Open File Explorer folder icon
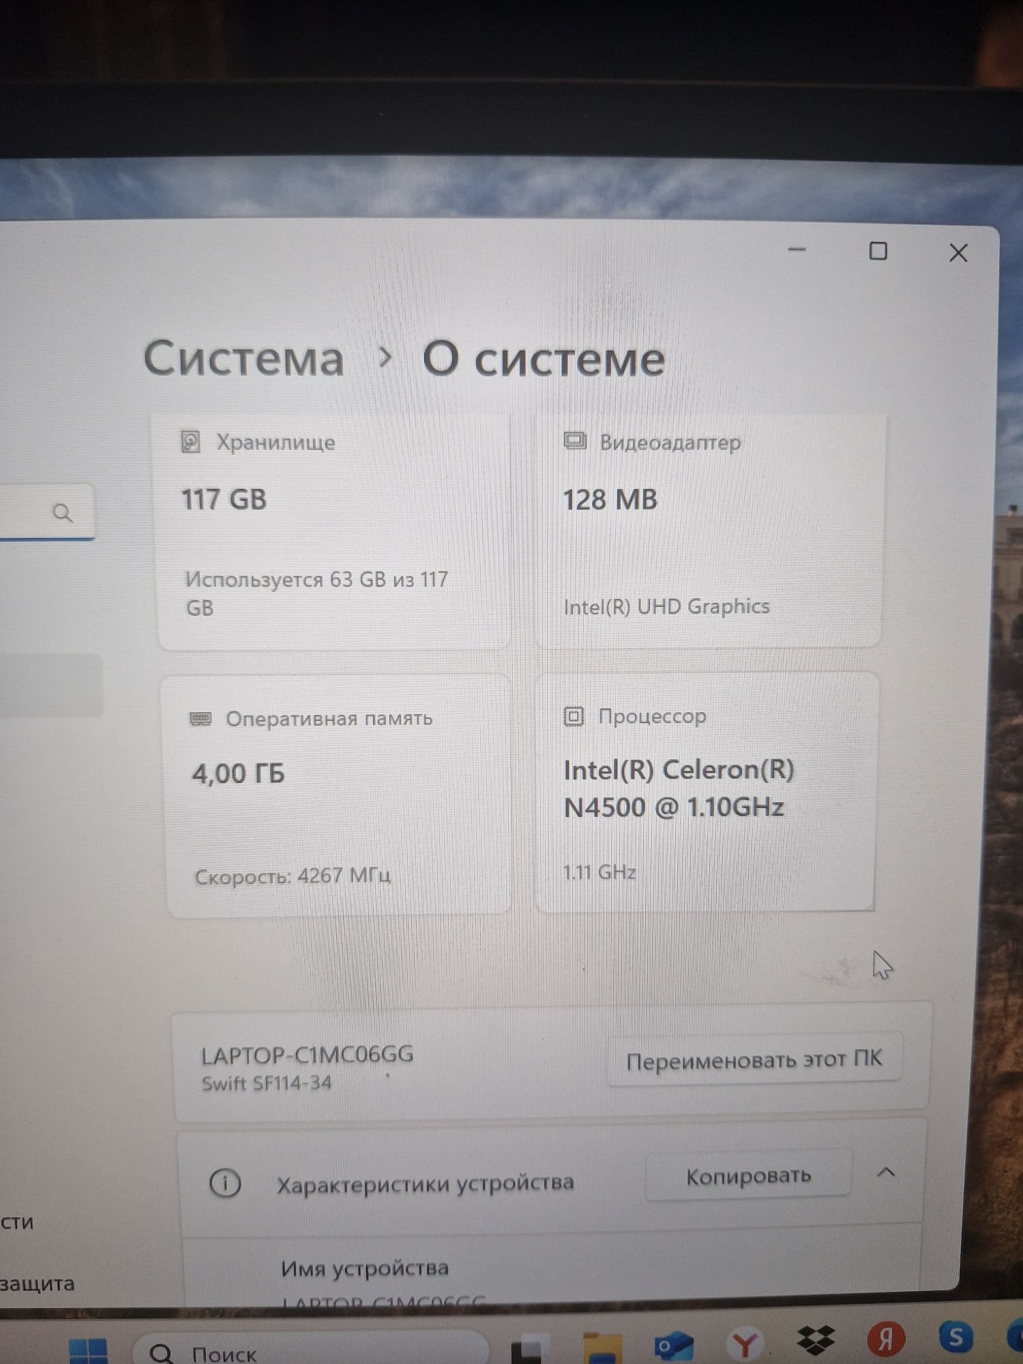 point(603,1348)
